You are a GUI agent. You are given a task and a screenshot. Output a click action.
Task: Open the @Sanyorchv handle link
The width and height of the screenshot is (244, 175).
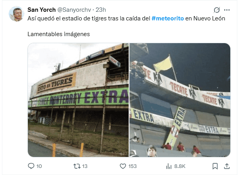(74, 10)
